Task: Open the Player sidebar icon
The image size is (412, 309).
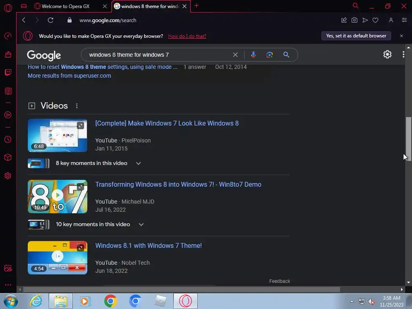Action: [x=8, y=115]
